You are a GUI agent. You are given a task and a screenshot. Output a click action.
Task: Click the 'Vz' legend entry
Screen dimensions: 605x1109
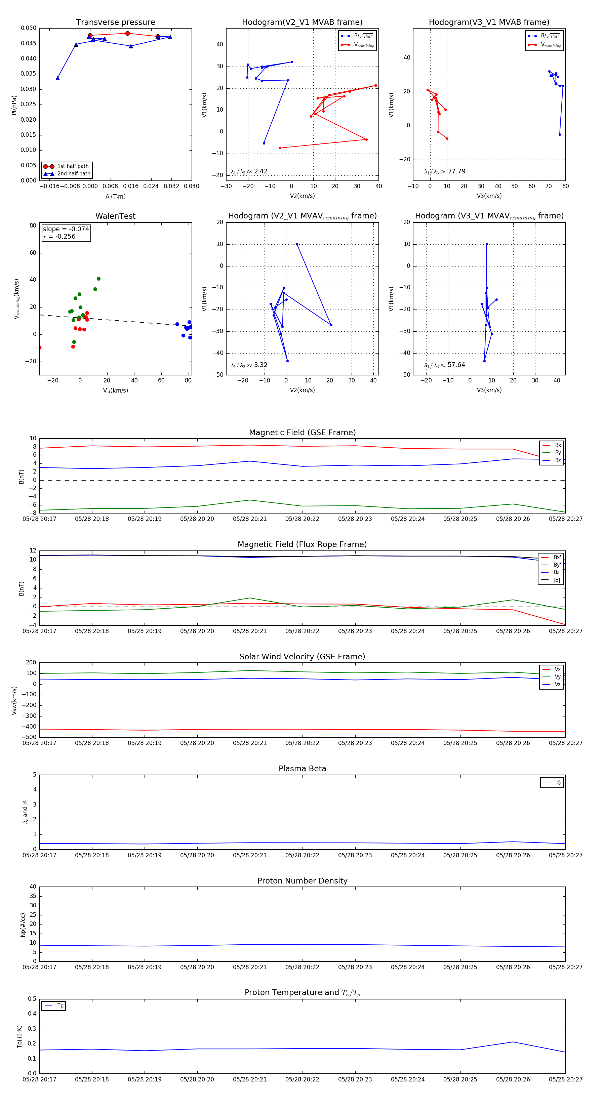pyautogui.click(x=552, y=685)
